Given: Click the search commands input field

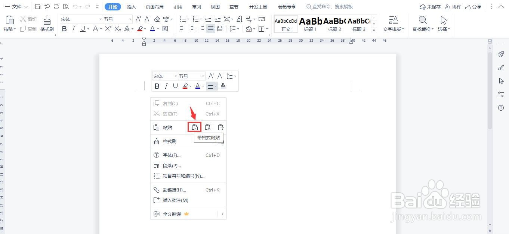Looking at the screenshot, I should (x=333, y=7).
